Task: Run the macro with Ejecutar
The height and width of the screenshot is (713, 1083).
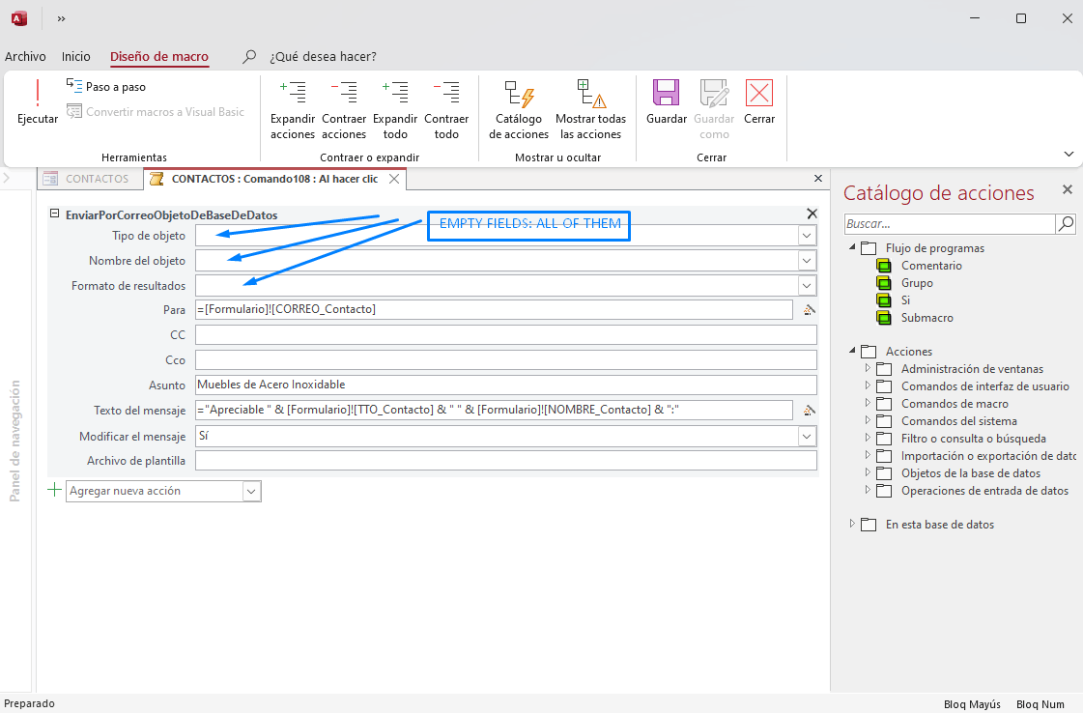Action: point(38,101)
